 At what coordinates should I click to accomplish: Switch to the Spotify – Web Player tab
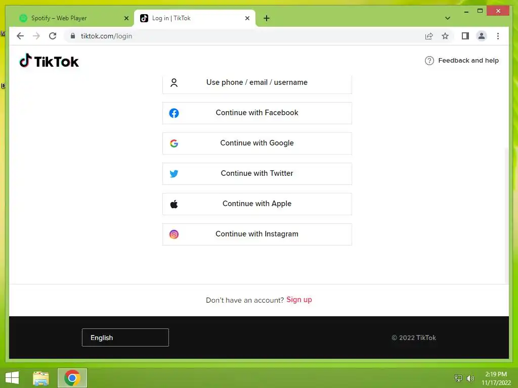(x=73, y=18)
